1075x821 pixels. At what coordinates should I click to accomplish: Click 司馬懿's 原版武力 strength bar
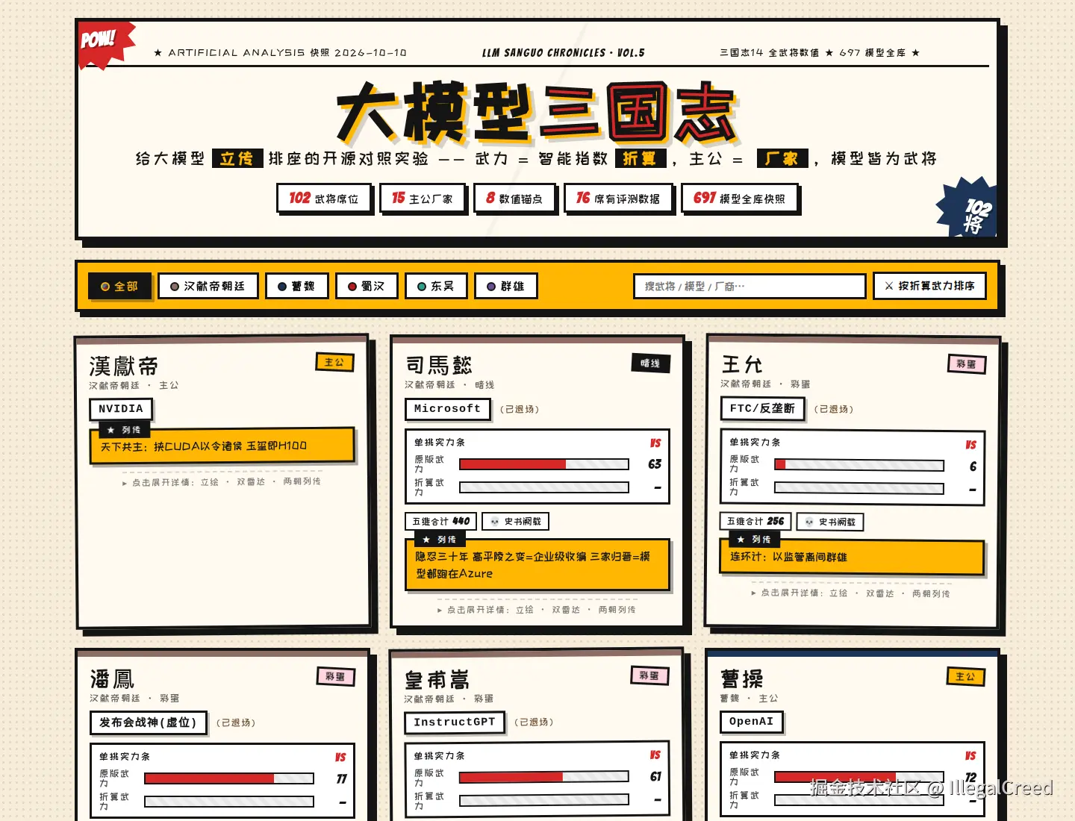click(x=544, y=464)
